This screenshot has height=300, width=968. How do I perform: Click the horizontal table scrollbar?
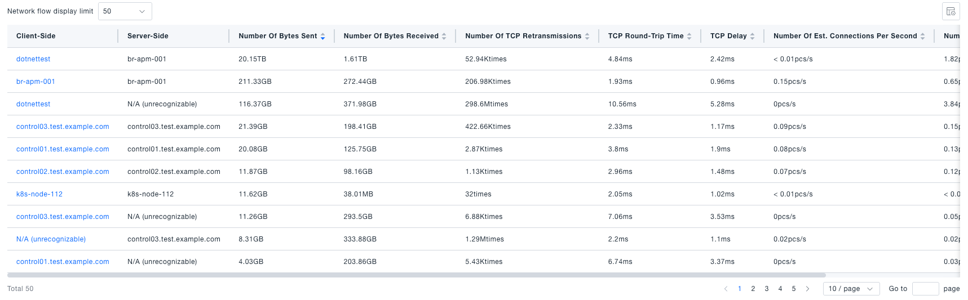point(416,275)
